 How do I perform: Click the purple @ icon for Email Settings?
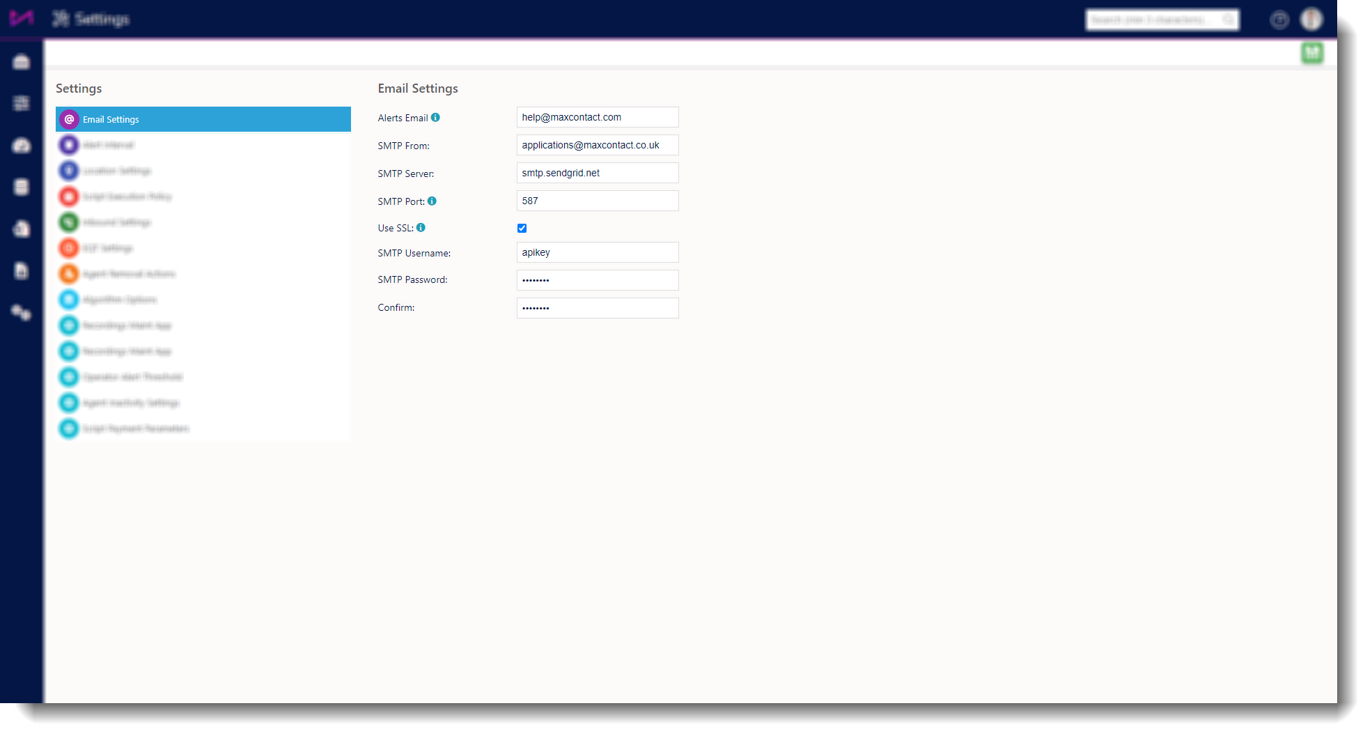point(69,119)
